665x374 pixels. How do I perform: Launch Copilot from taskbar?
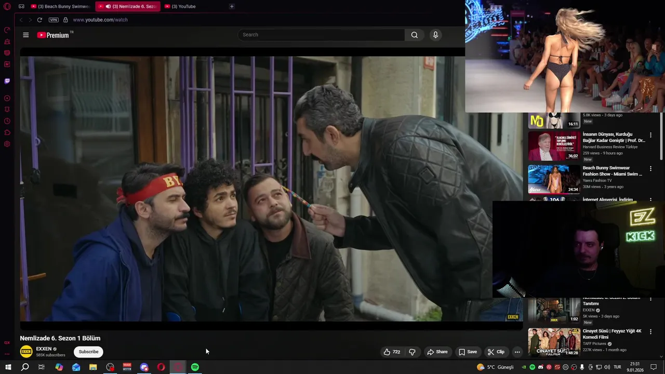tap(59, 367)
